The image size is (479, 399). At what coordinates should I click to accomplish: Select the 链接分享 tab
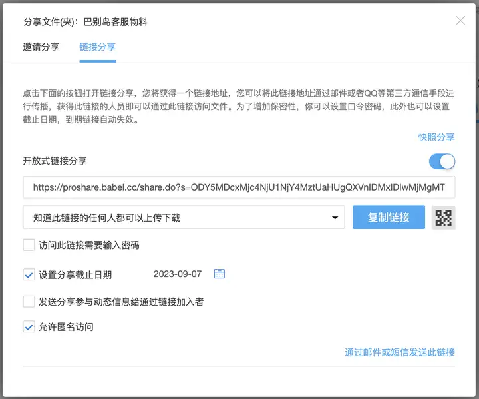(x=97, y=47)
